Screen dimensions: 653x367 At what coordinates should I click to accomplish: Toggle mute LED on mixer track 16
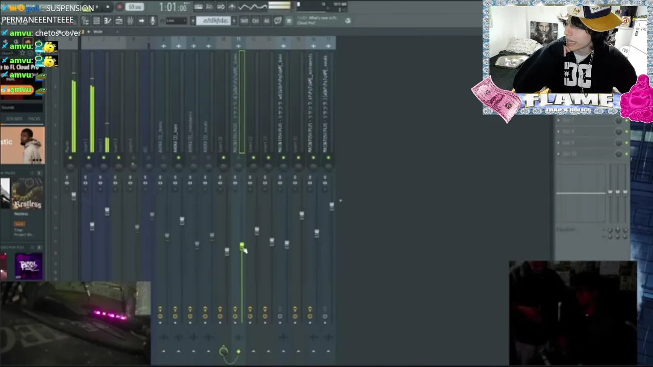[x=313, y=158]
